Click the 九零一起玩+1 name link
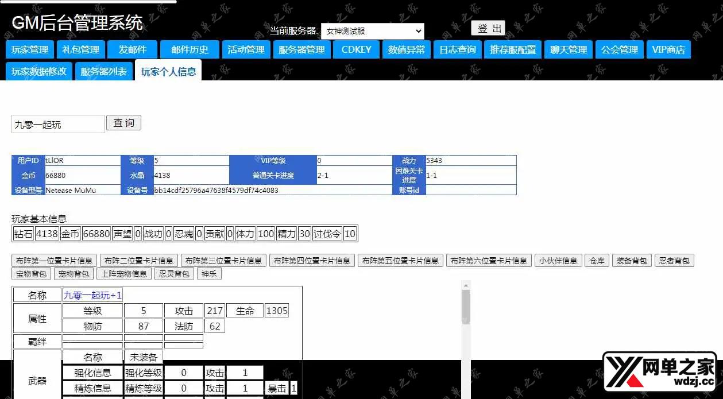Image resolution: width=723 pixels, height=399 pixels. click(92, 295)
